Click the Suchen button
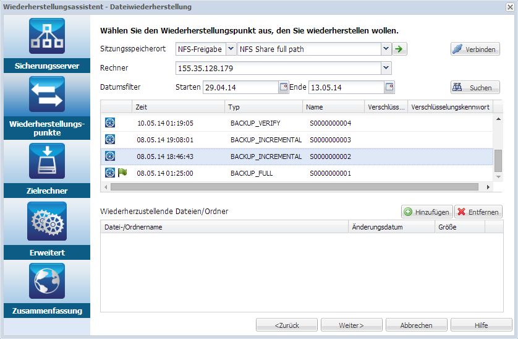Viewport: 518px width, 339px height. pos(475,88)
